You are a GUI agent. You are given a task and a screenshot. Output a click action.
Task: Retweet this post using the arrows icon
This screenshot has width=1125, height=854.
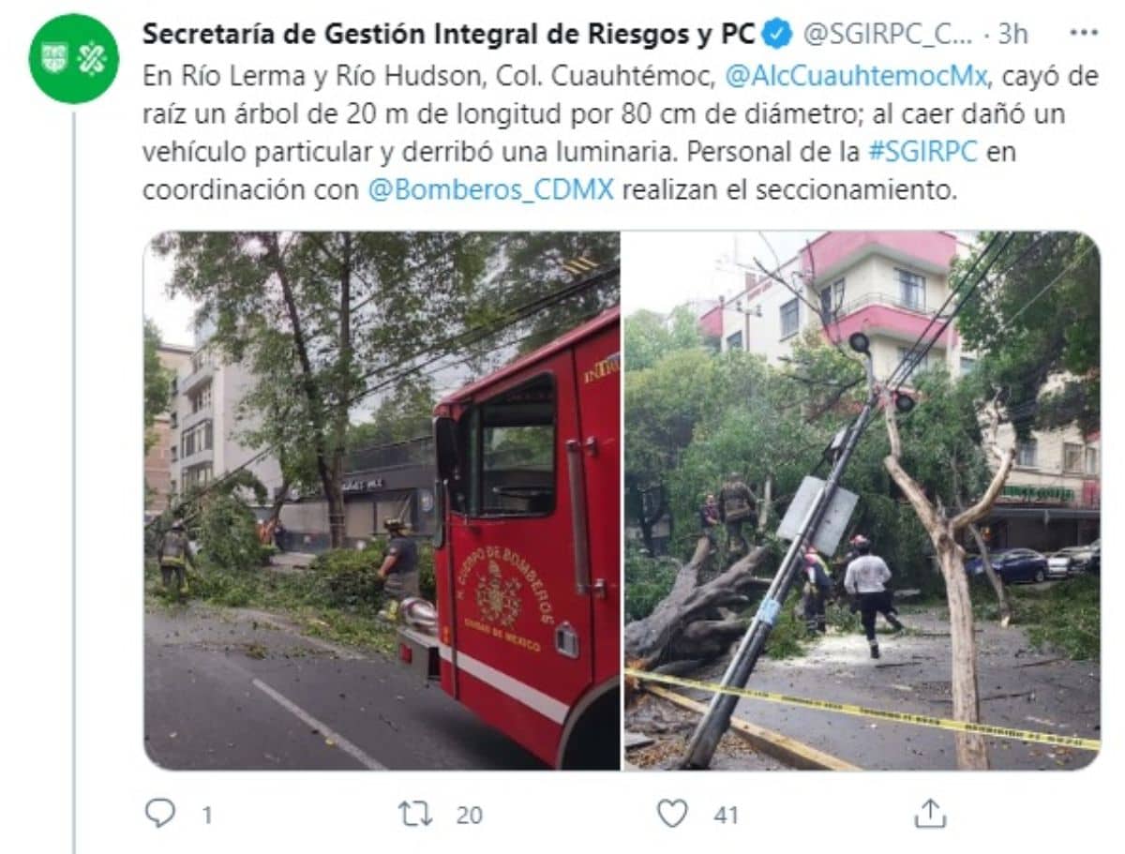pos(414,814)
